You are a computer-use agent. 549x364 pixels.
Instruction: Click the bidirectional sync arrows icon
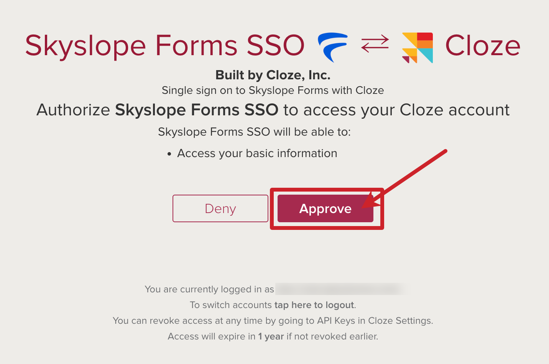[x=375, y=43]
